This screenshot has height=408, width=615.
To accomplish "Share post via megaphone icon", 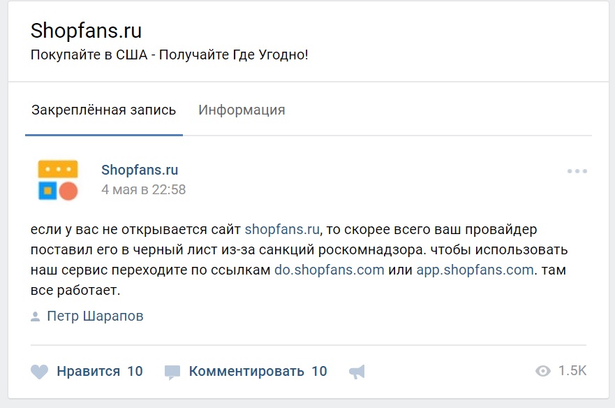I will (357, 372).
